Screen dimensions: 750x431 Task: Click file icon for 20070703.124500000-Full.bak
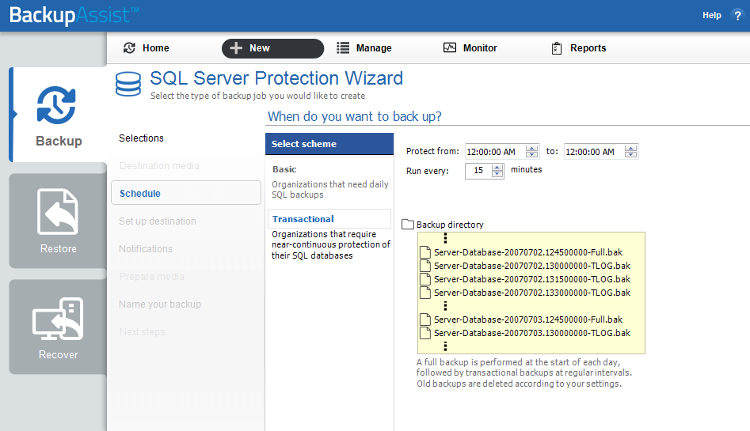(425, 319)
